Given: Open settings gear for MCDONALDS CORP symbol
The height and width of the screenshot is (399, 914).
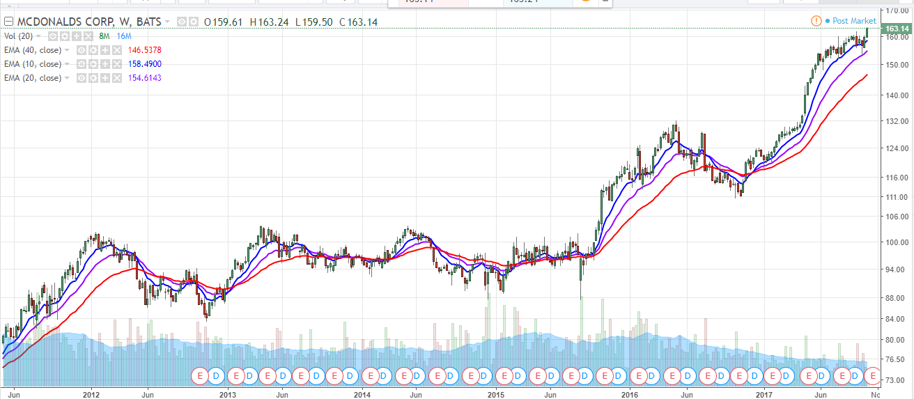Looking at the screenshot, I should [194, 22].
